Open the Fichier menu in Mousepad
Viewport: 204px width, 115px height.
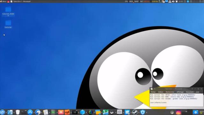(153, 92)
